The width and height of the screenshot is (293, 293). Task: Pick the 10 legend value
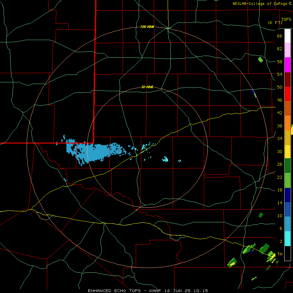[x=280, y=216]
